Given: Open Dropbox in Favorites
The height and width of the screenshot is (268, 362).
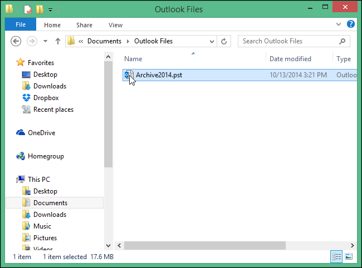Looking at the screenshot, I should tap(46, 98).
